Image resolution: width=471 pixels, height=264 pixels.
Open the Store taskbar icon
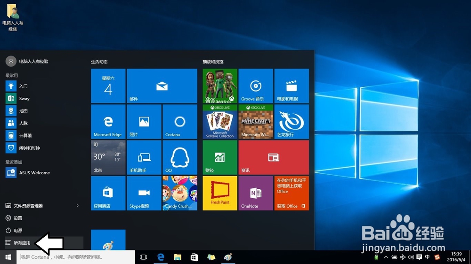[x=195, y=257]
